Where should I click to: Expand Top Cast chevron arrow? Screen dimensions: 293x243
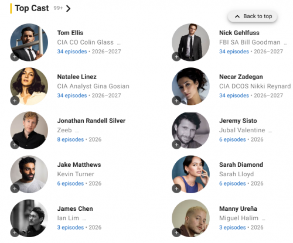point(68,8)
